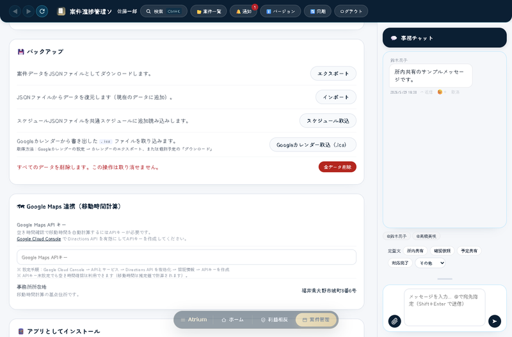Click the 案件進捗管理 app logo icon
This screenshot has height=337, width=512.
61,12
